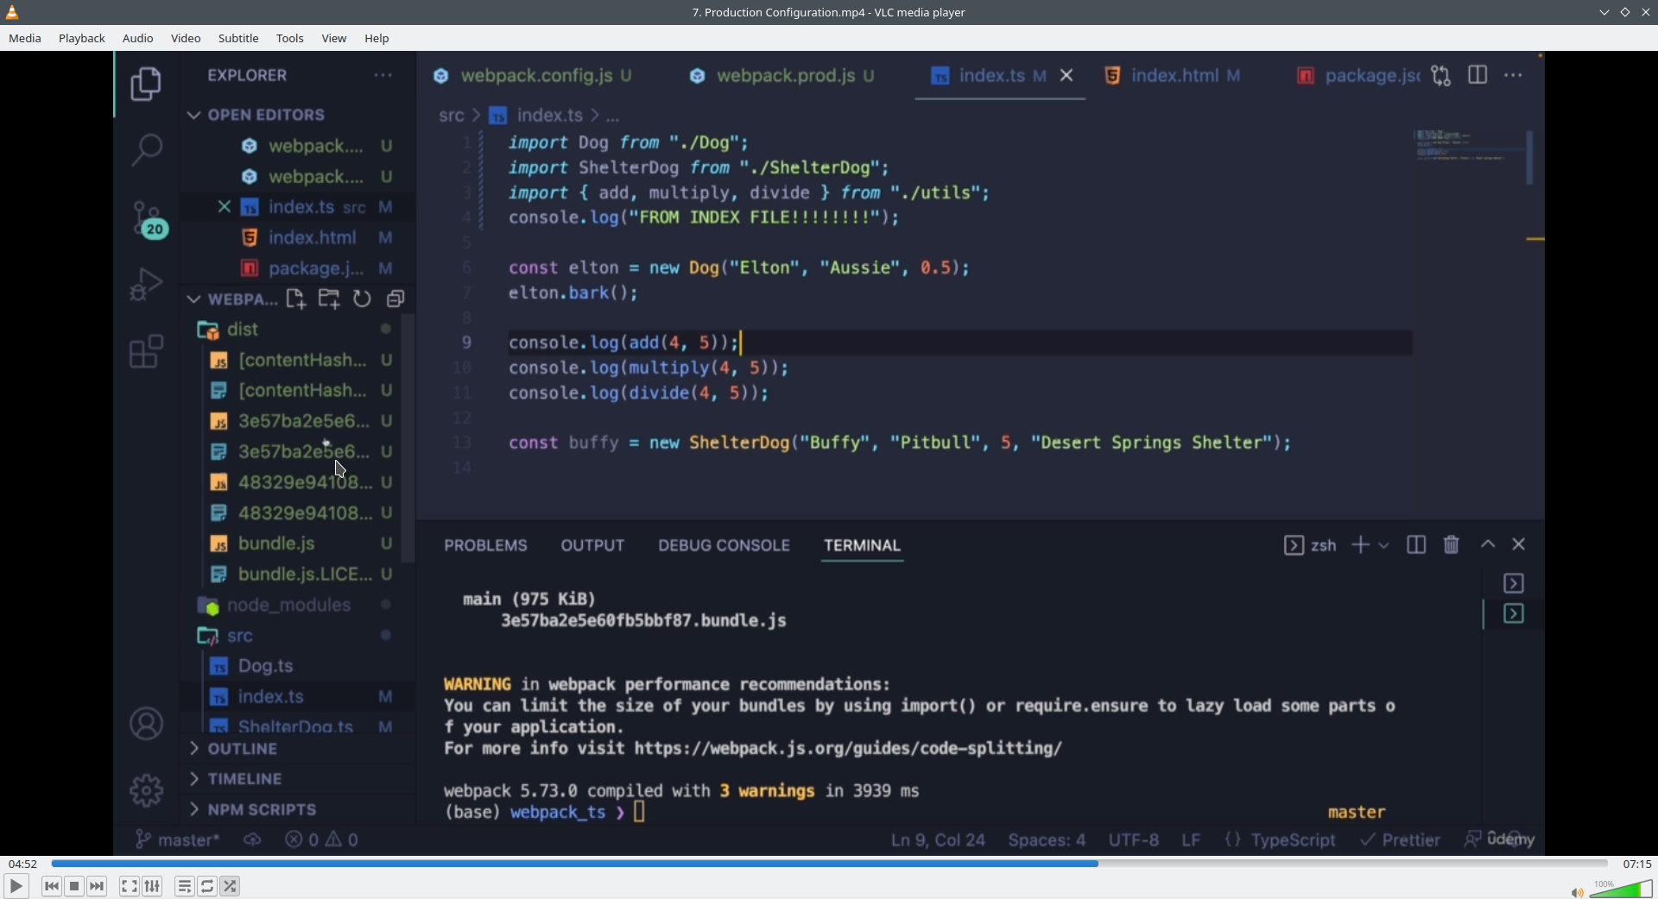Screen dimensions: 1658x899
Task: Collapse all folders in the explorer
Action: pos(396,299)
